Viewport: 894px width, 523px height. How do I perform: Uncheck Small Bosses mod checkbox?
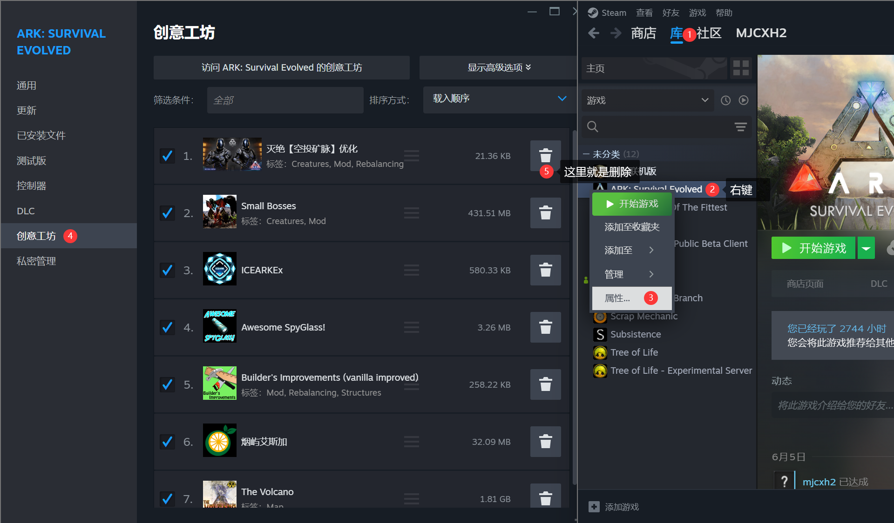pyautogui.click(x=167, y=213)
